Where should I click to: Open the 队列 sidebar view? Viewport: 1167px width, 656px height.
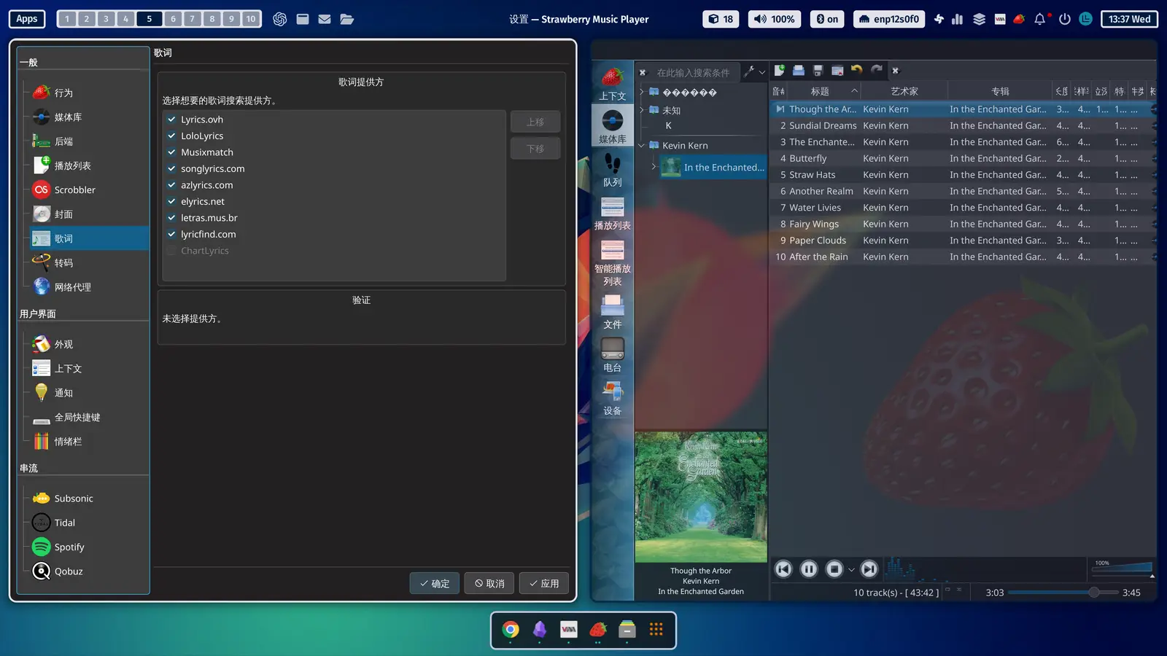pyautogui.click(x=613, y=171)
